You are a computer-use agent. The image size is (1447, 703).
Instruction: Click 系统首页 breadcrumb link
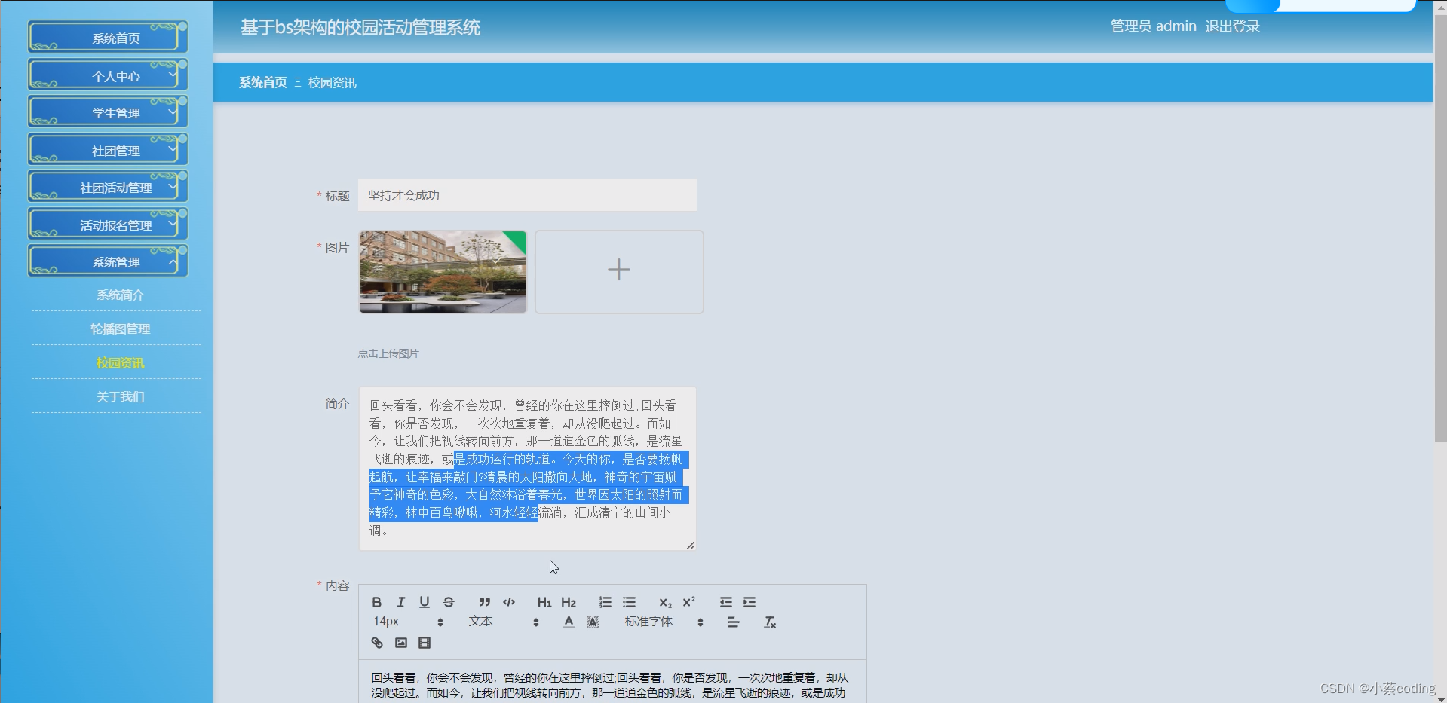[x=263, y=82]
